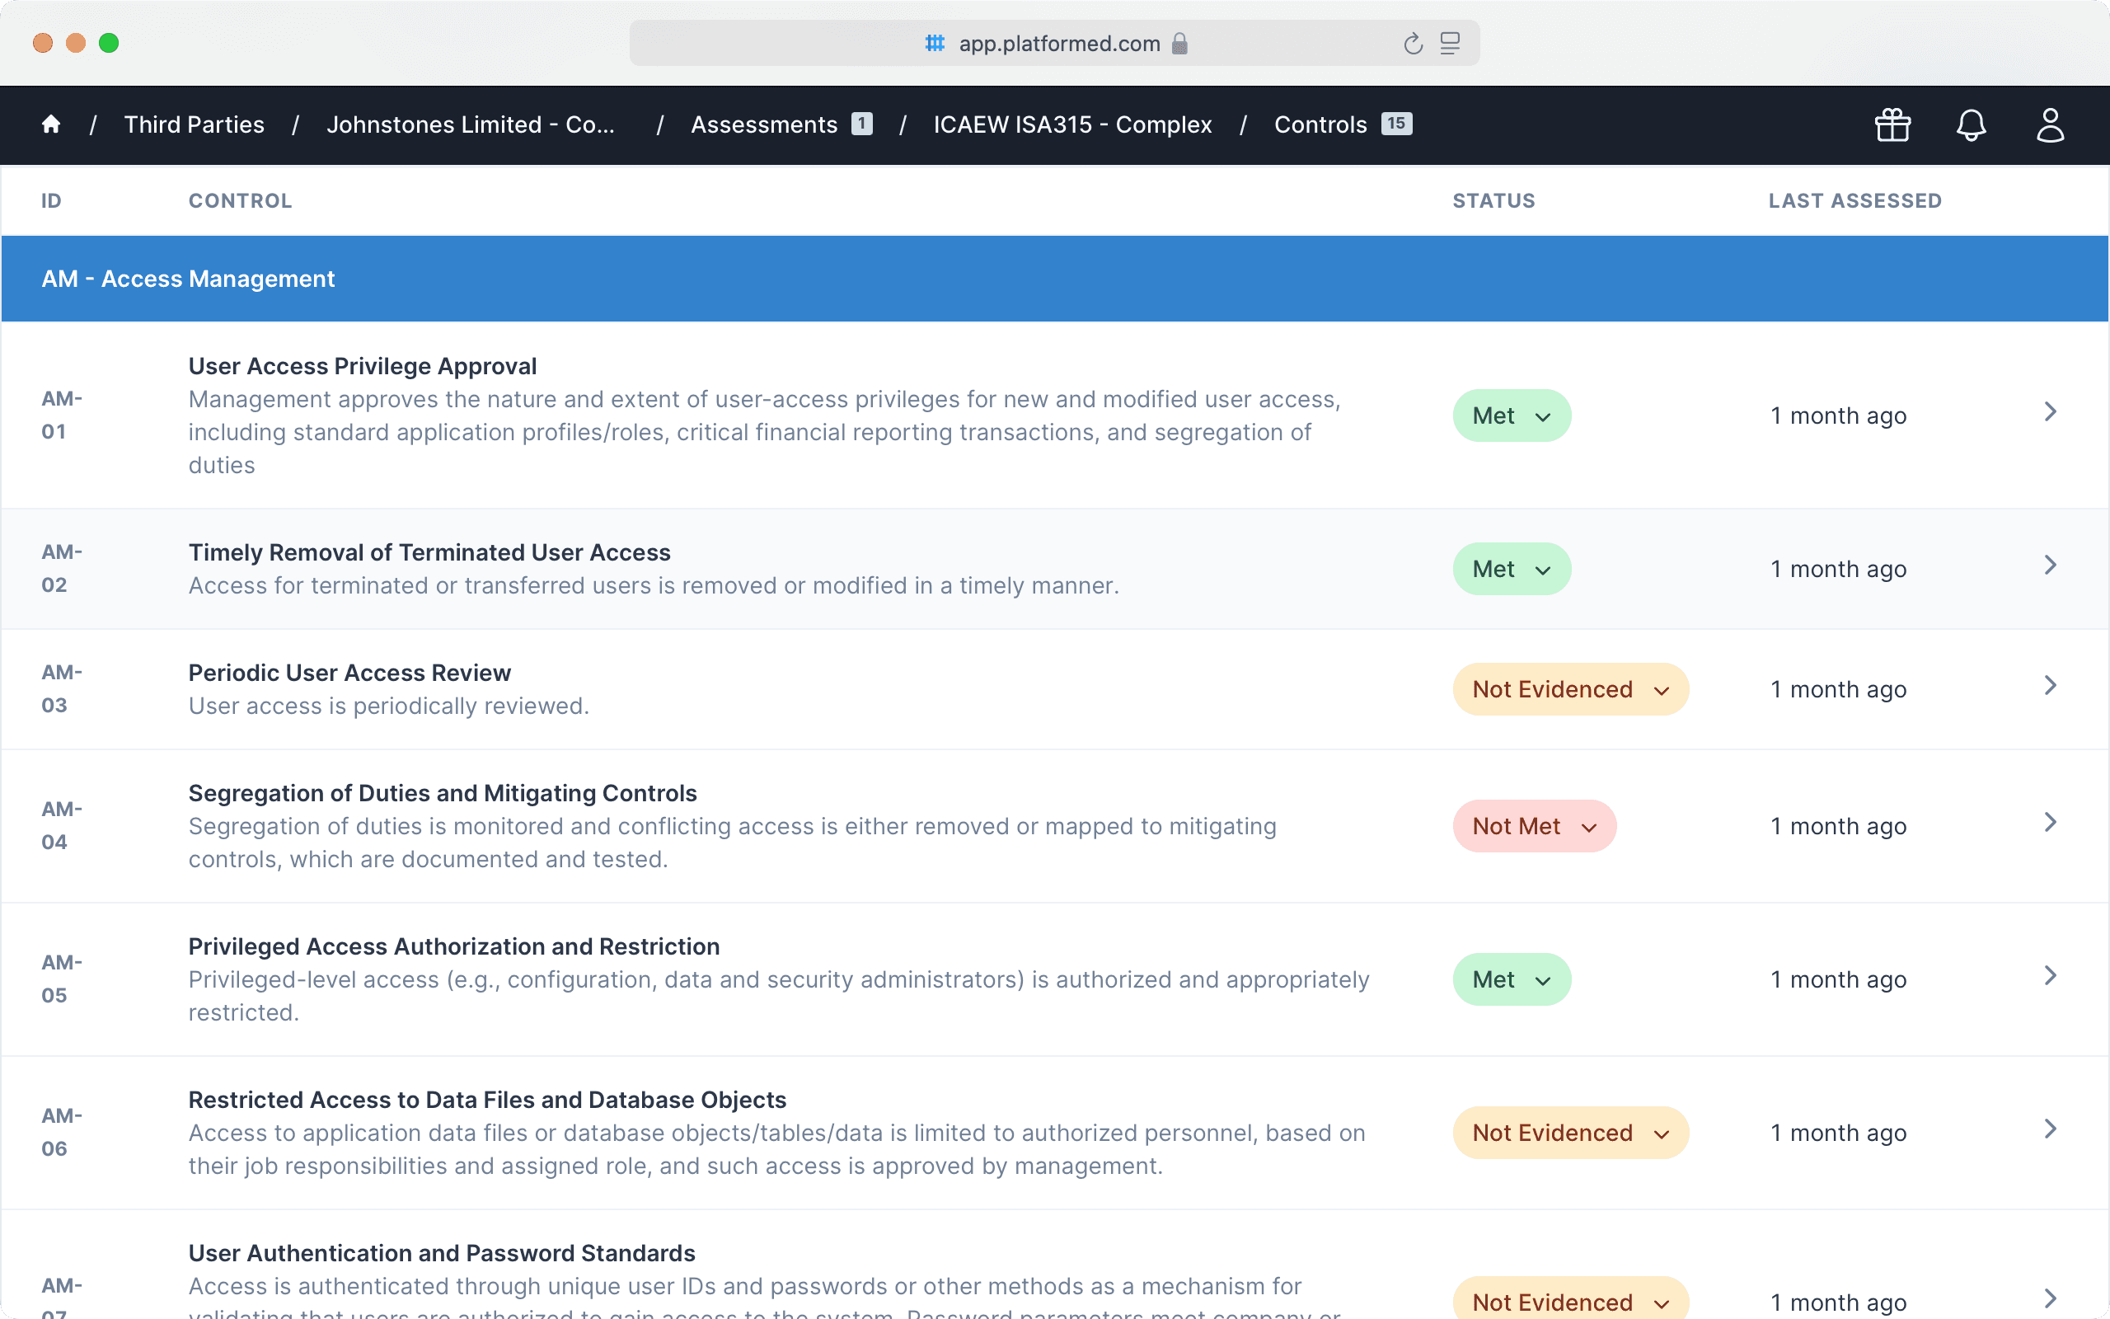Viewport: 2110px width, 1319px height.
Task: Open Met status dropdown for AM-01
Action: coord(1511,416)
